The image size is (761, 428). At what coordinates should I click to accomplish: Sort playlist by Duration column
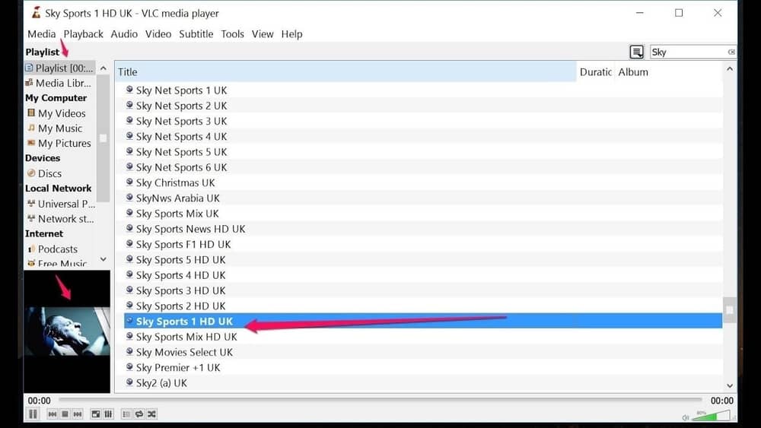(596, 71)
